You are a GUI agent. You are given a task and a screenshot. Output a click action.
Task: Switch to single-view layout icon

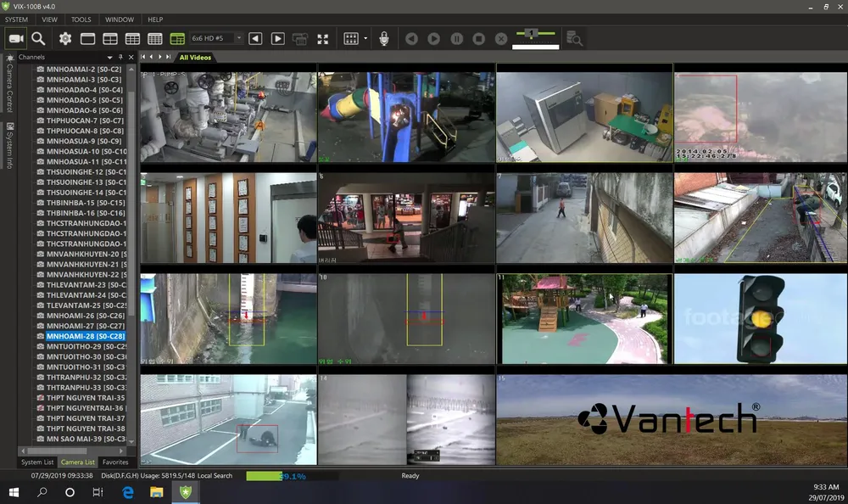tap(87, 38)
